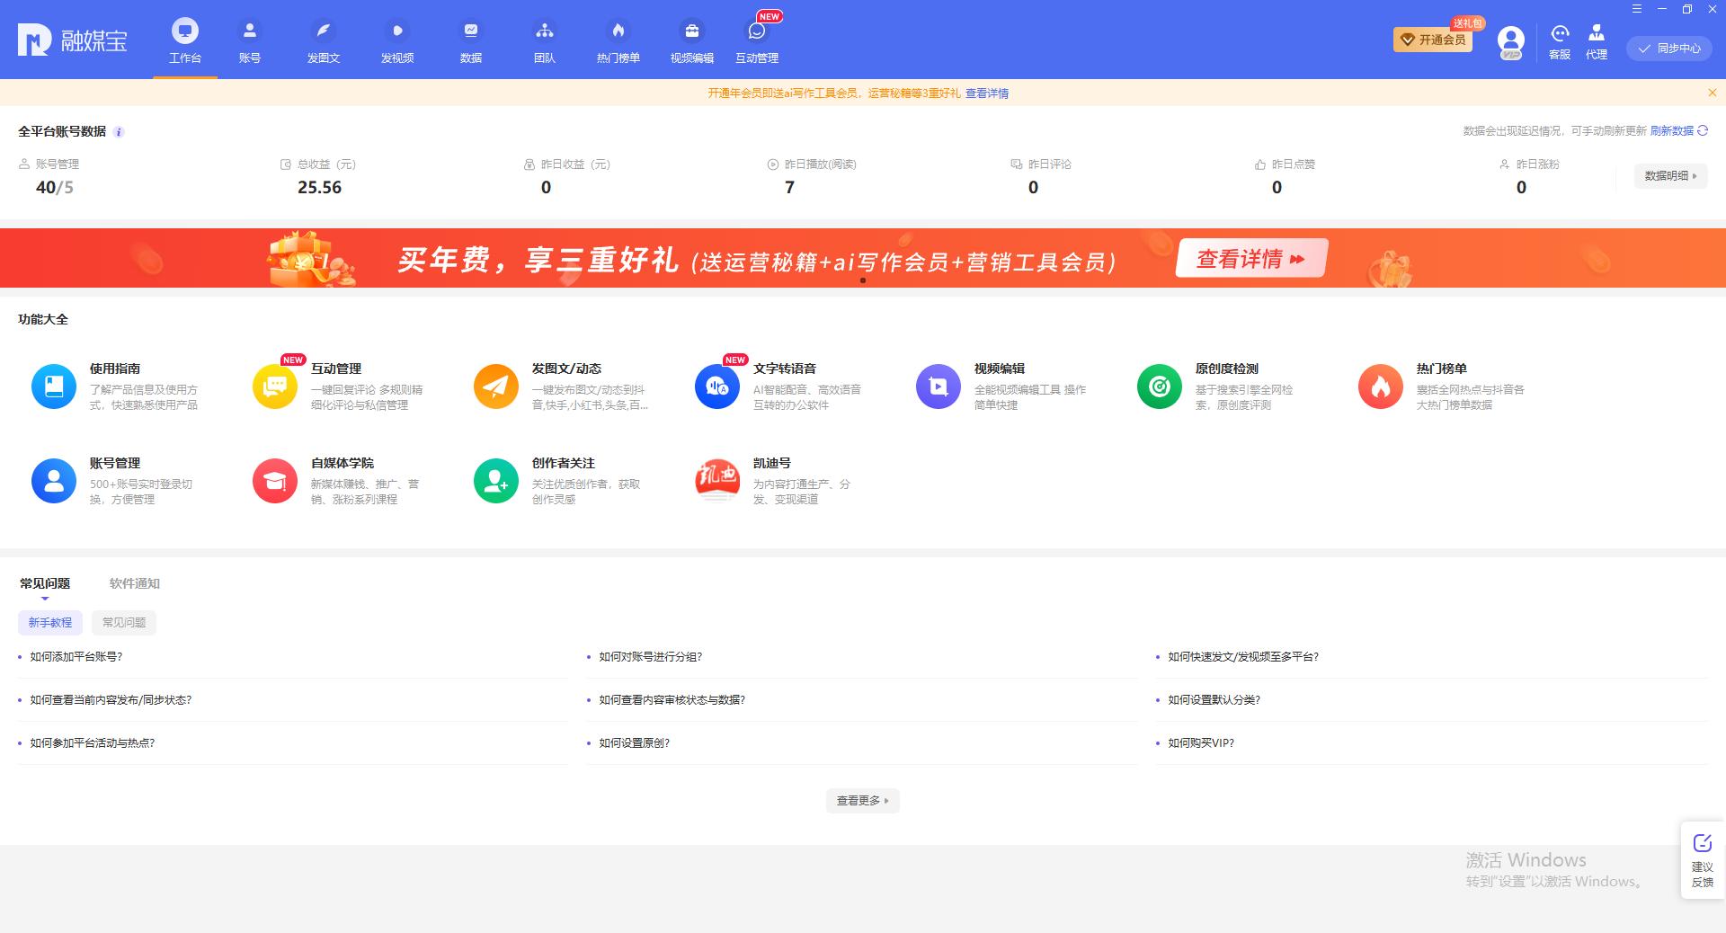Click 查看更多 to expand more FAQs
The width and height of the screenshot is (1726, 933).
click(861, 801)
